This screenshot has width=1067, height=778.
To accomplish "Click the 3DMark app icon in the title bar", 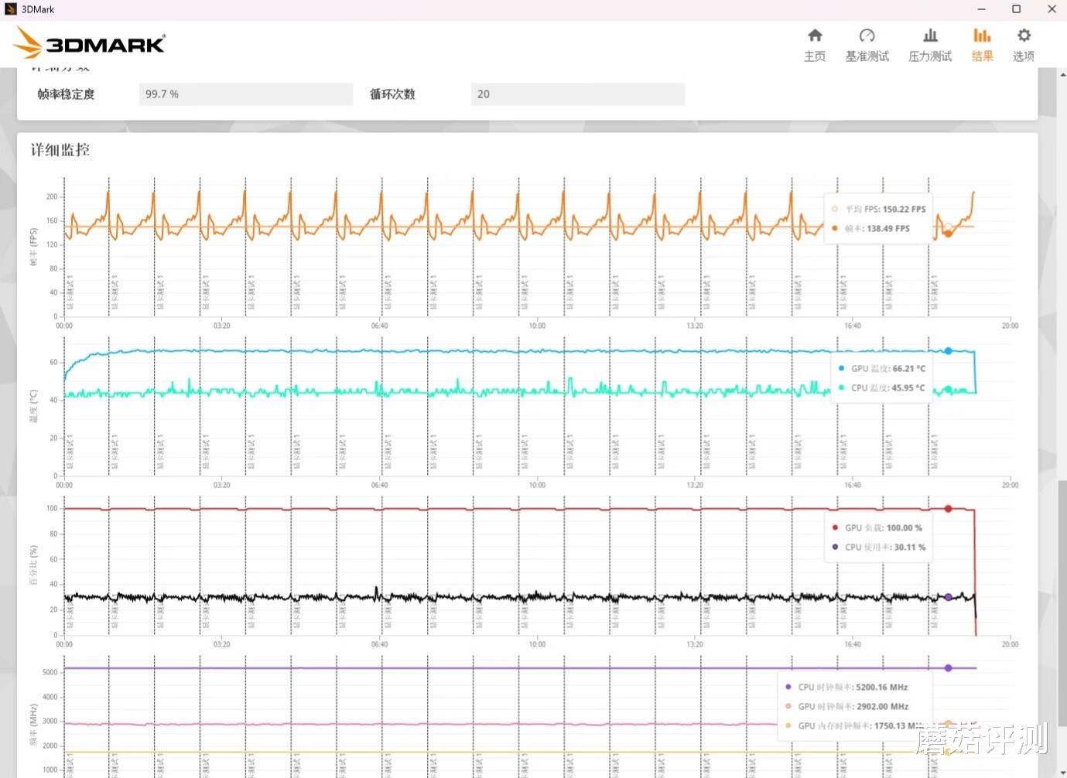I will tap(10, 9).
